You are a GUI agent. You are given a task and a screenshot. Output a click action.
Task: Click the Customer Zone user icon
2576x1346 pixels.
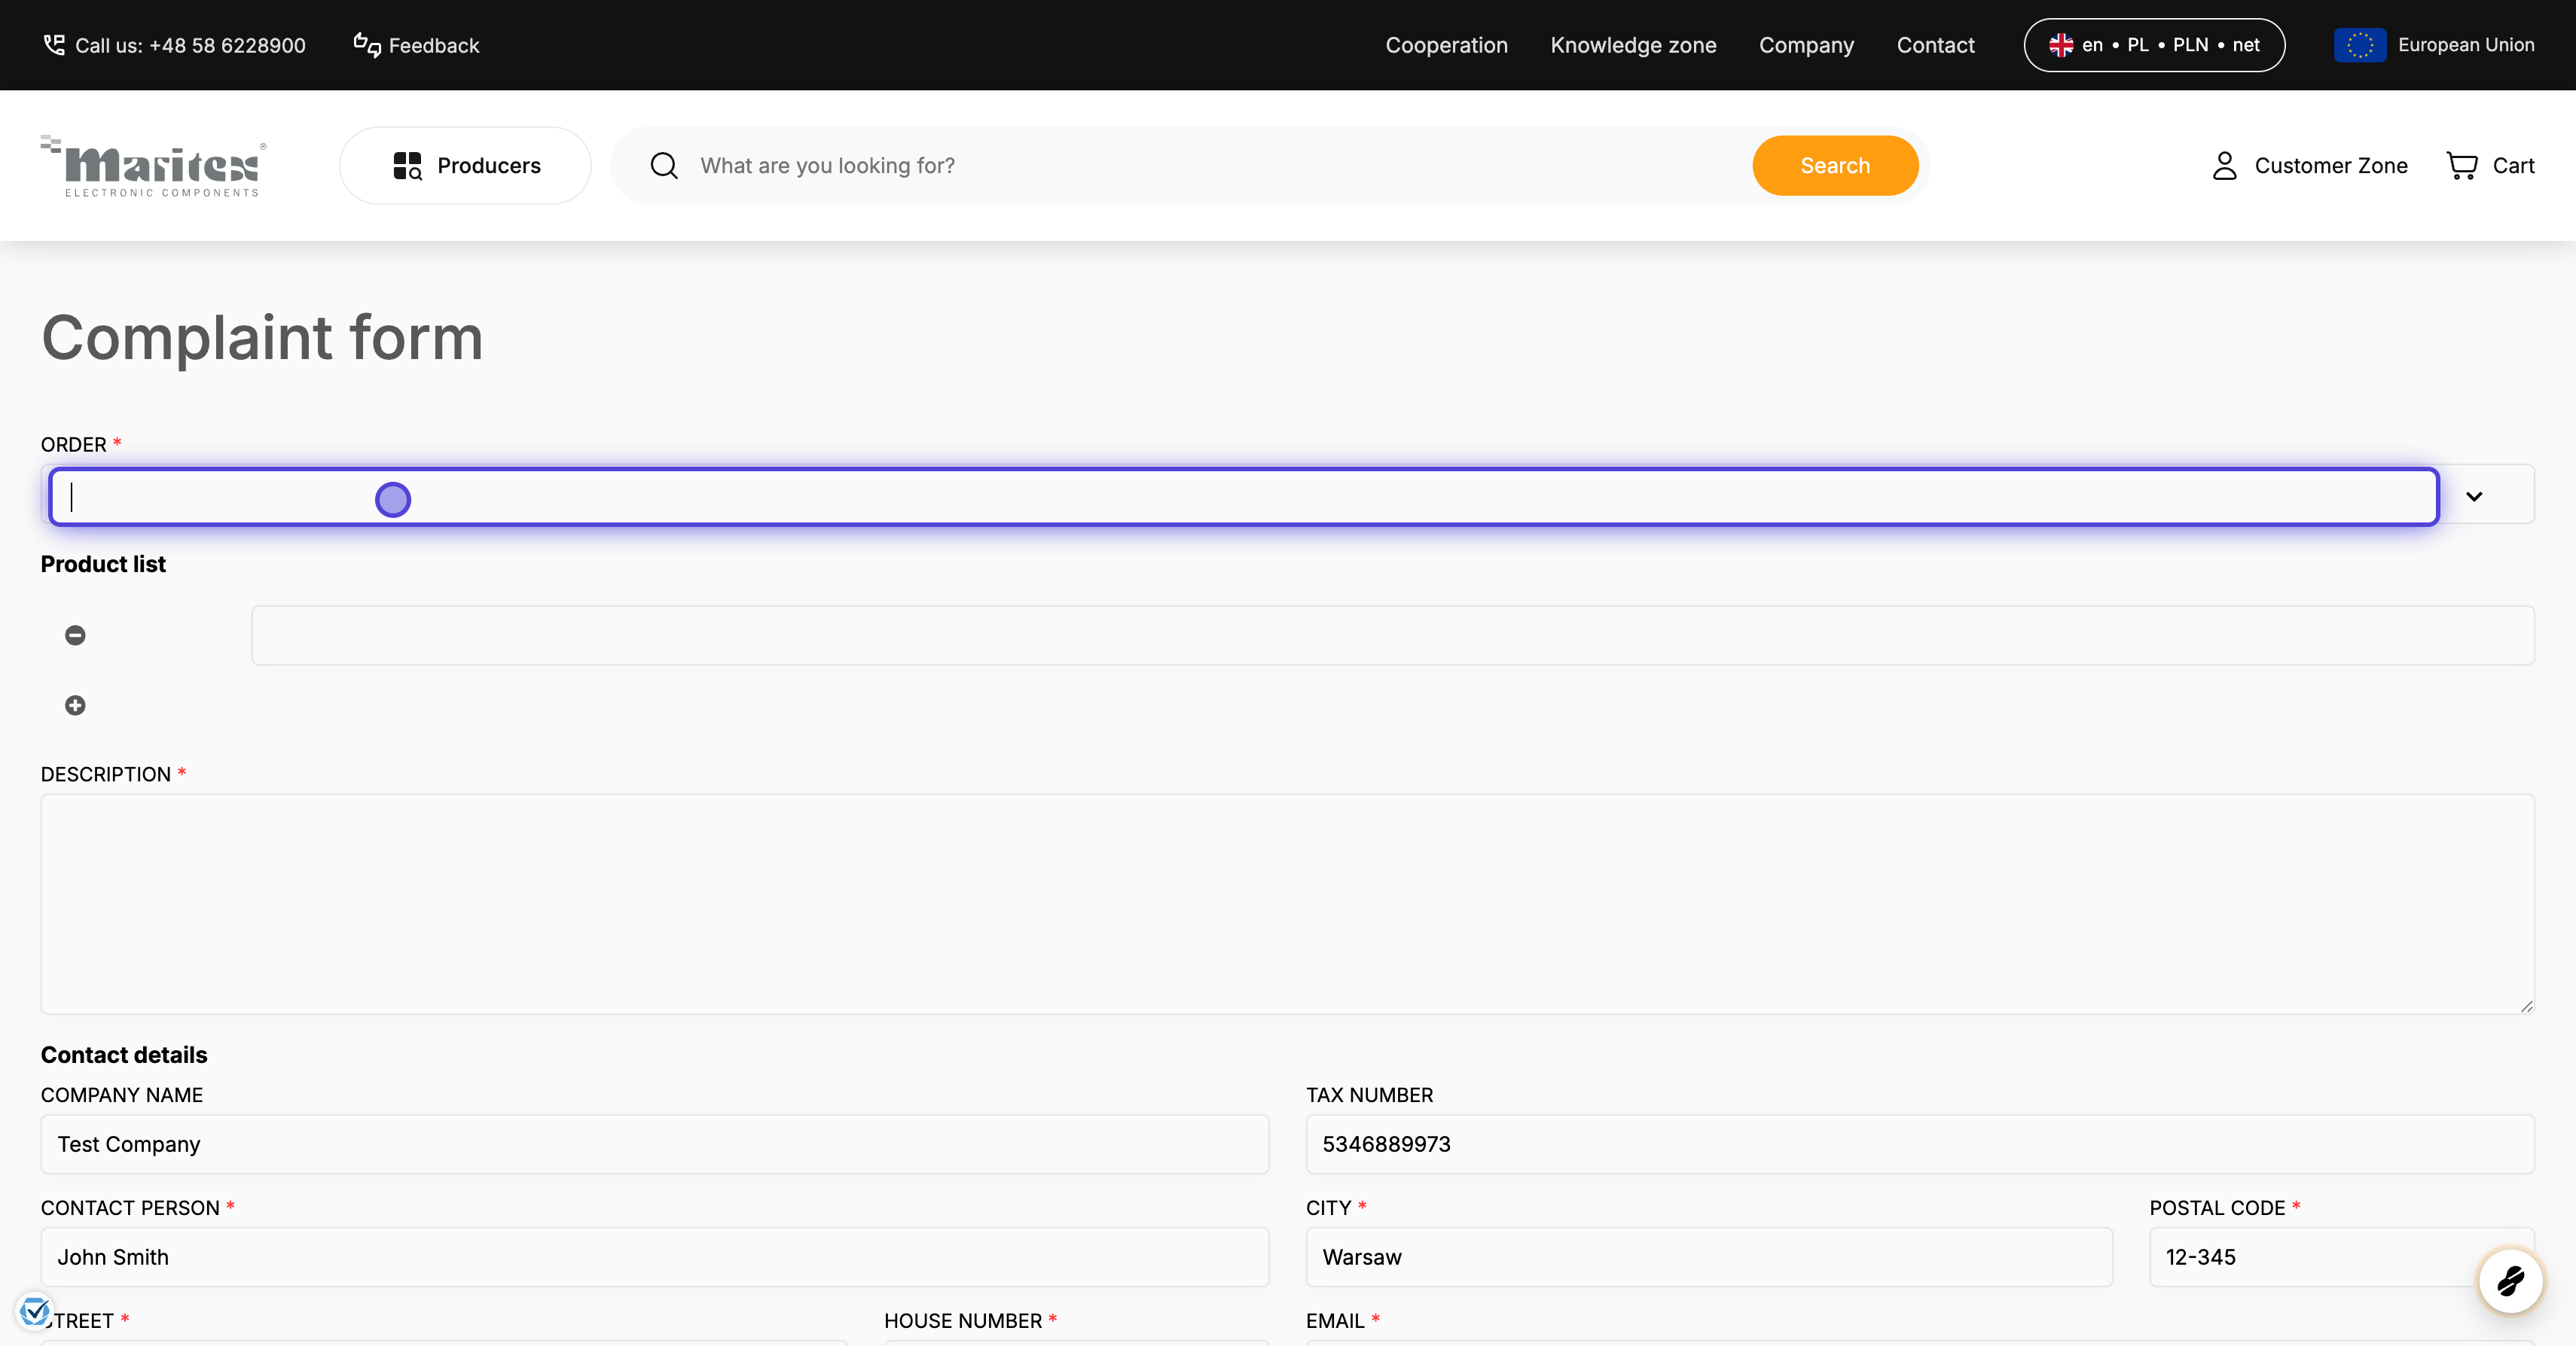(2224, 166)
